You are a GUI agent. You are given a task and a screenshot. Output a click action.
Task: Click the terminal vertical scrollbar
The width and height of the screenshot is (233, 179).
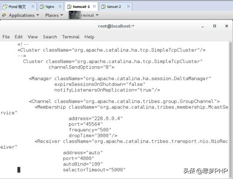tap(230, 110)
